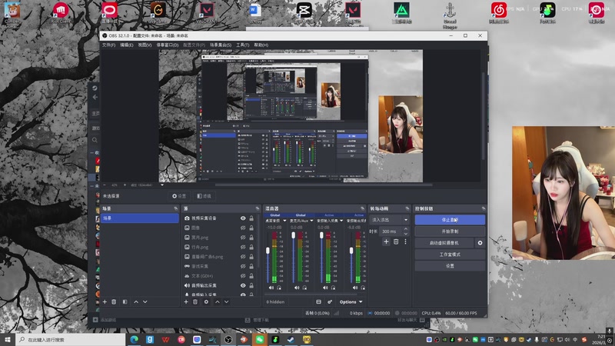The image size is (615, 346).
Task: Open the 工具(T) menu
Action: pos(241,45)
